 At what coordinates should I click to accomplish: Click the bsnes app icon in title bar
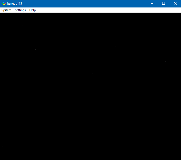click(4, 3)
